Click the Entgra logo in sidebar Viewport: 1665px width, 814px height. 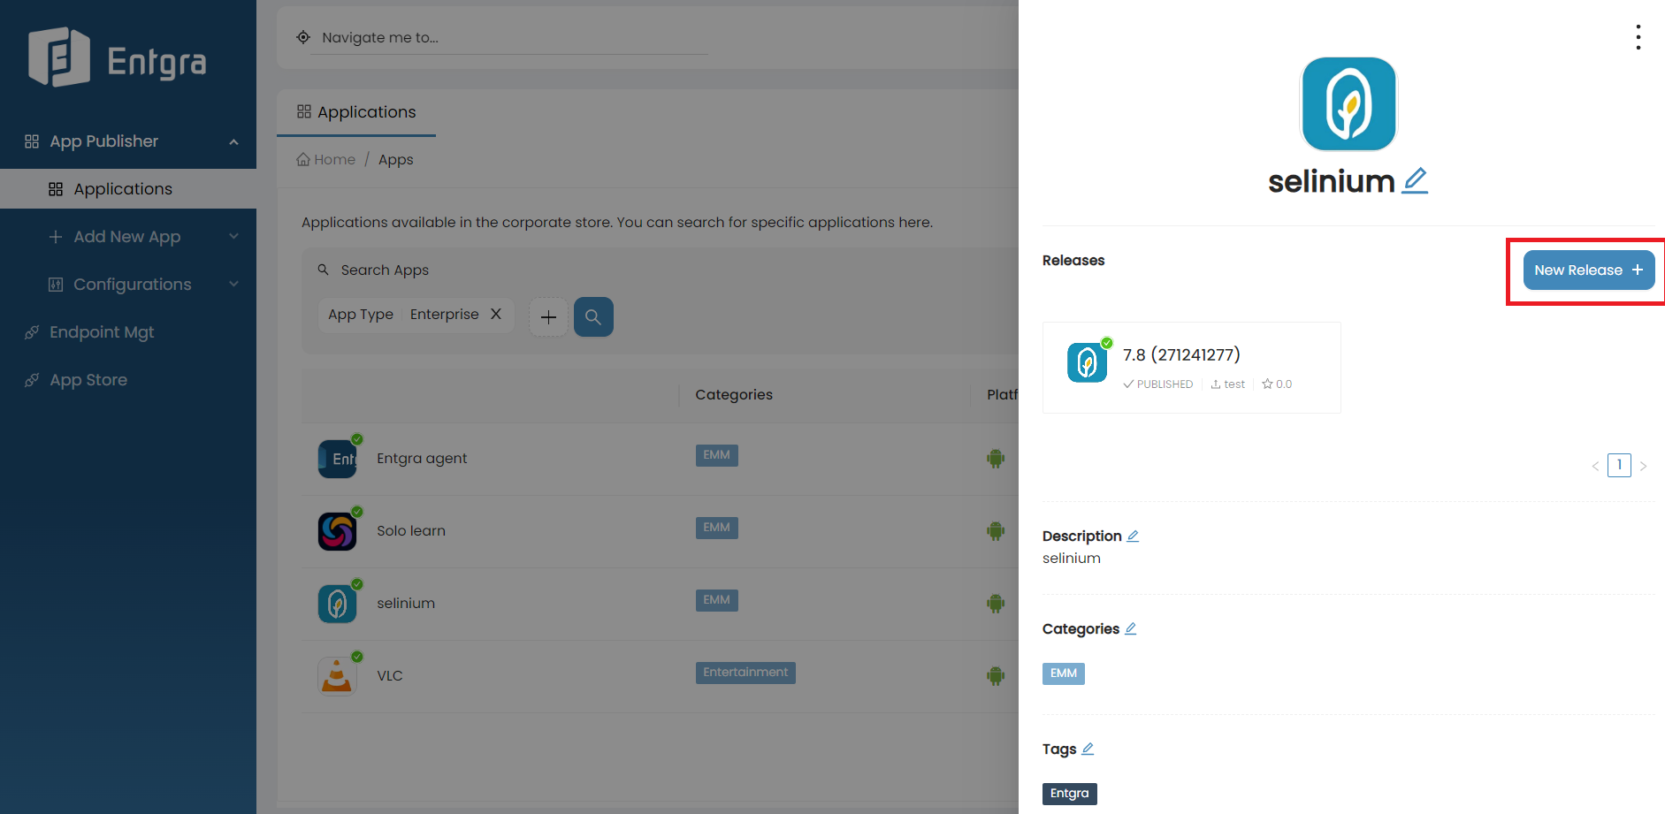(117, 58)
